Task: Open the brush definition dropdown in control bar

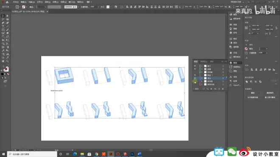Action: pyautogui.click(x=78, y=7)
